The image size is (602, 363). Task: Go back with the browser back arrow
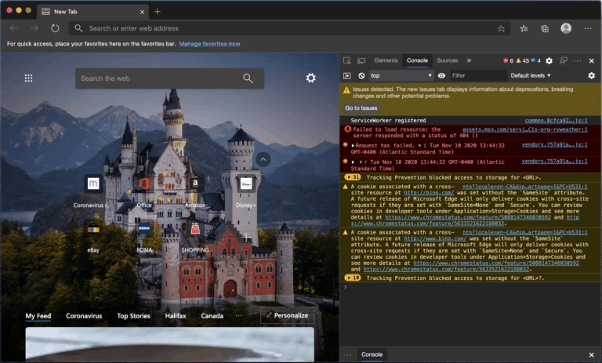pos(14,28)
